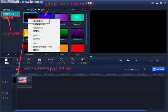Choose 添加剪辑(R) from the context menu
Image resolution: width=168 pixels, height=112 pixels.
(44, 21)
